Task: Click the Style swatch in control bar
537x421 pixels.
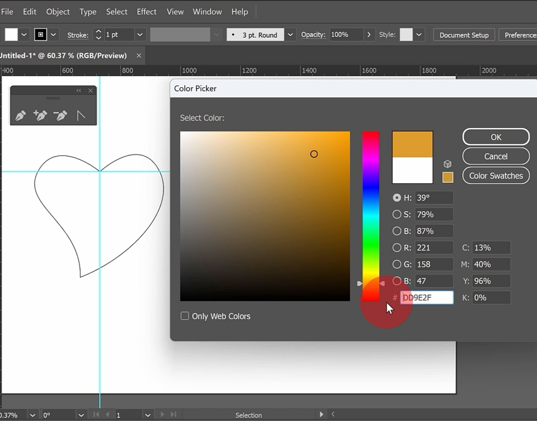Action: (406, 35)
